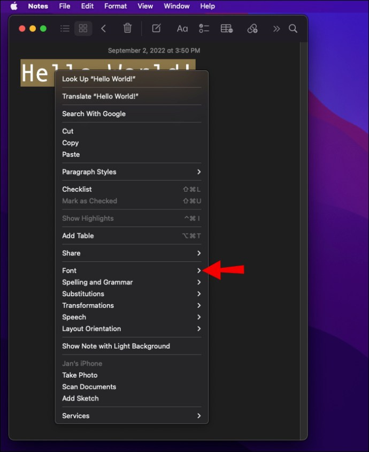This screenshot has width=369, height=452.
Task: Choose Look Up "Hello World!"
Action: tap(132, 79)
